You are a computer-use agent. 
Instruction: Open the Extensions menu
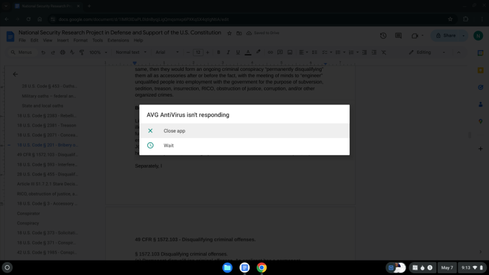[118, 40]
